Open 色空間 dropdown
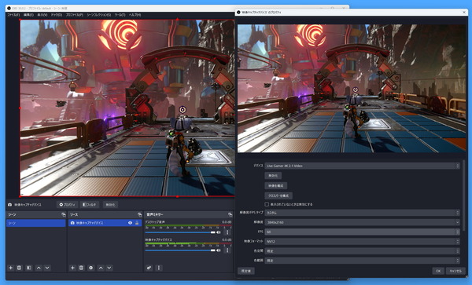472x285 pixels. [362, 251]
